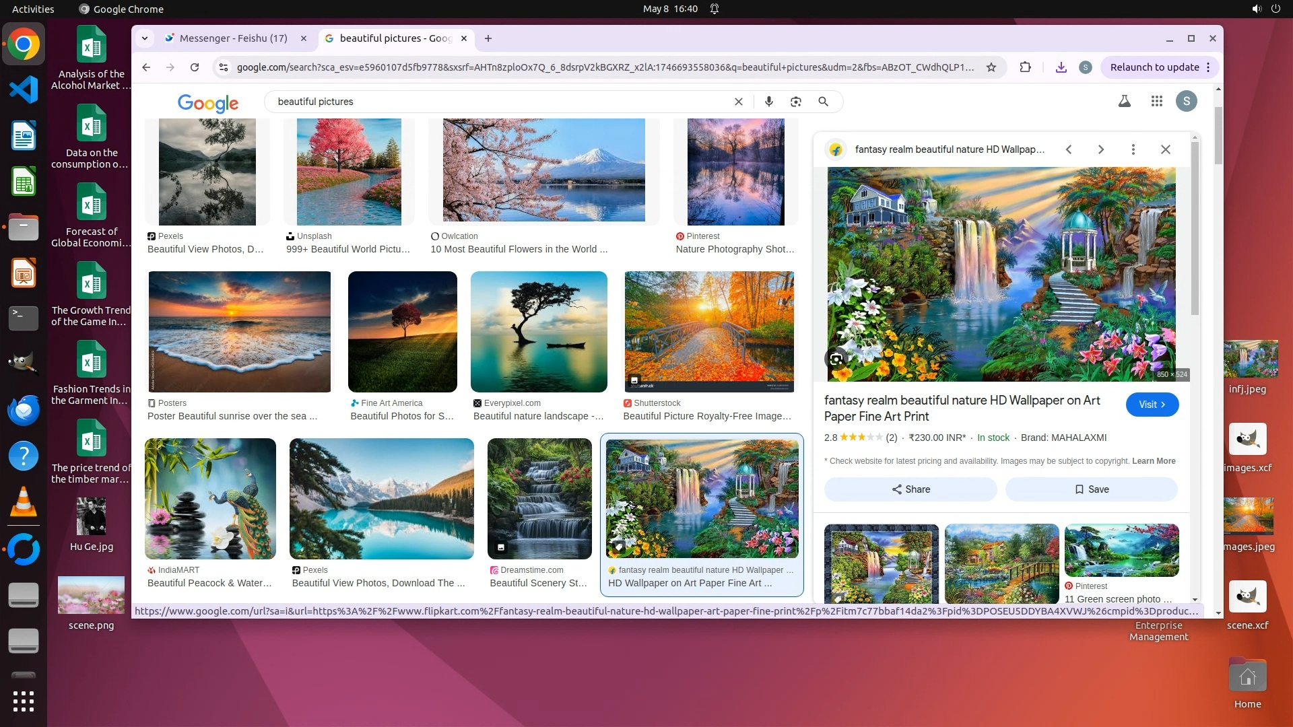Save the image with the Save button
The image size is (1293, 727).
coord(1091,489)
